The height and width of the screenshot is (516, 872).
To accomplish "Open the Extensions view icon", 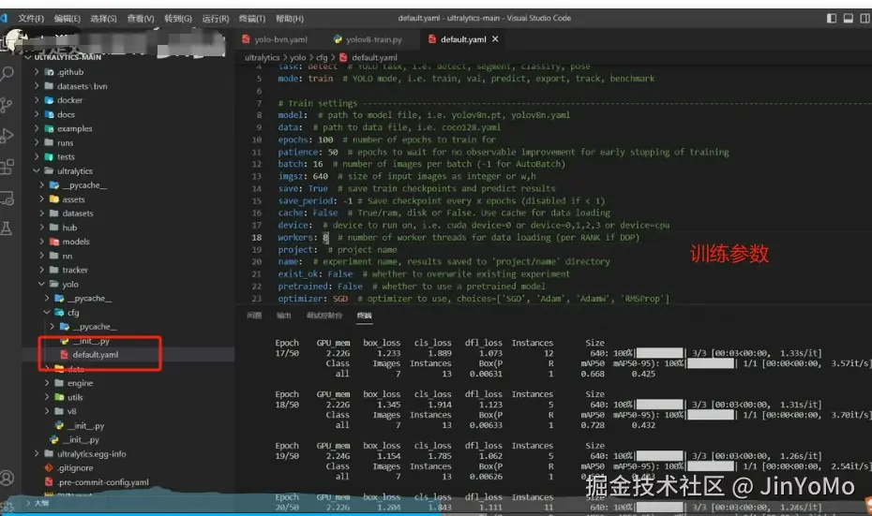I will click(7, 167).
